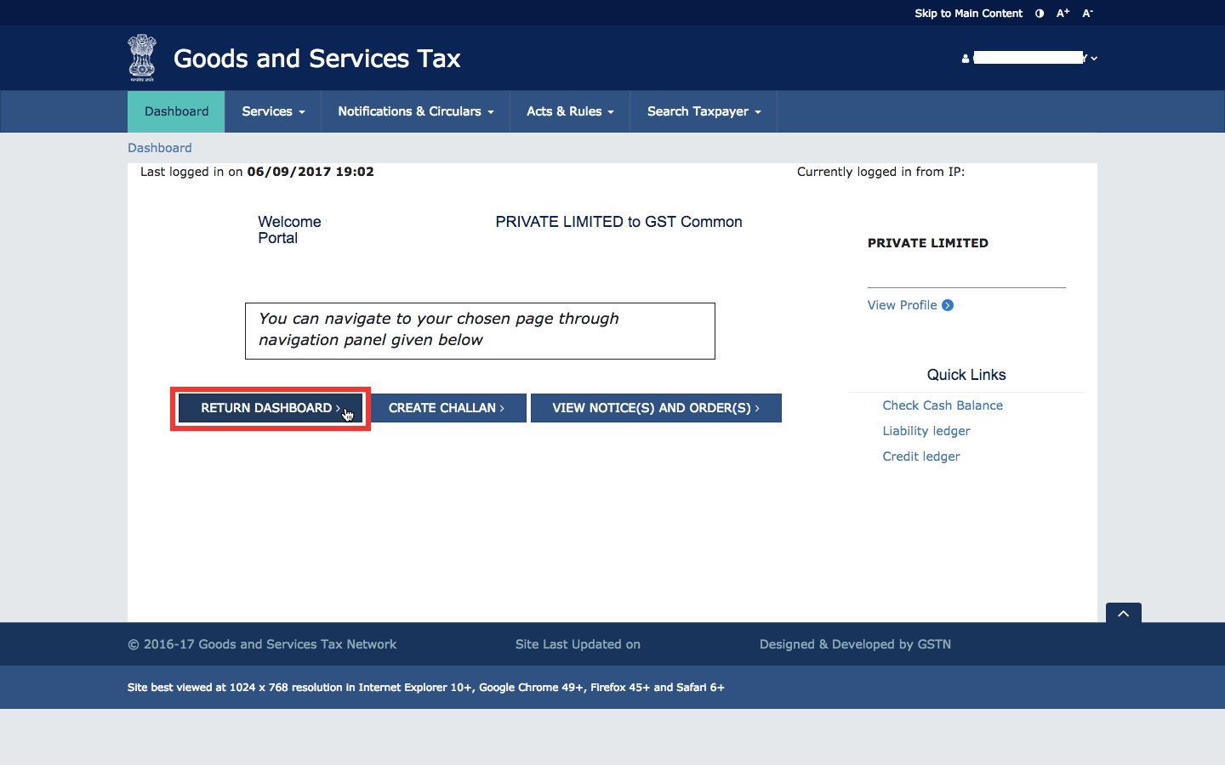Increase font size using the A+ icon
The width and height of the screenshot is (1225, 765).
coord(1062,13)
